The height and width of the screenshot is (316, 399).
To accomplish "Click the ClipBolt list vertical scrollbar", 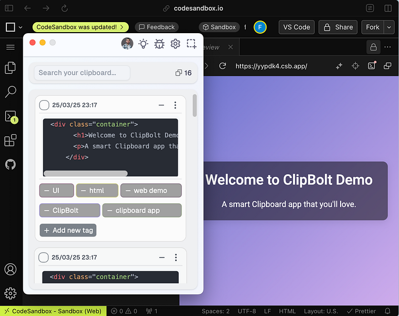I will [x=195, y=105].
